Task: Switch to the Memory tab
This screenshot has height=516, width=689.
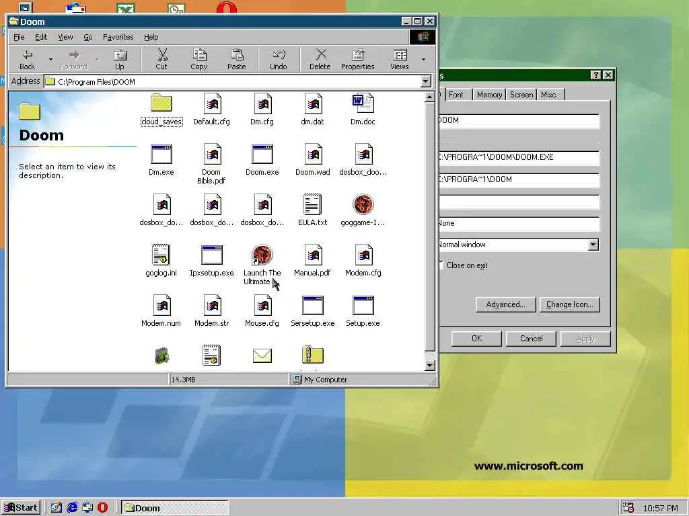Action: pyautogui.click(x=490, y=94)
